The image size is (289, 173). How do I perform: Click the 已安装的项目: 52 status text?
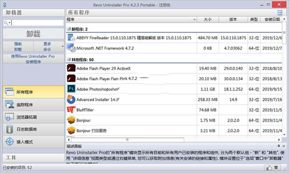(17, 168)
